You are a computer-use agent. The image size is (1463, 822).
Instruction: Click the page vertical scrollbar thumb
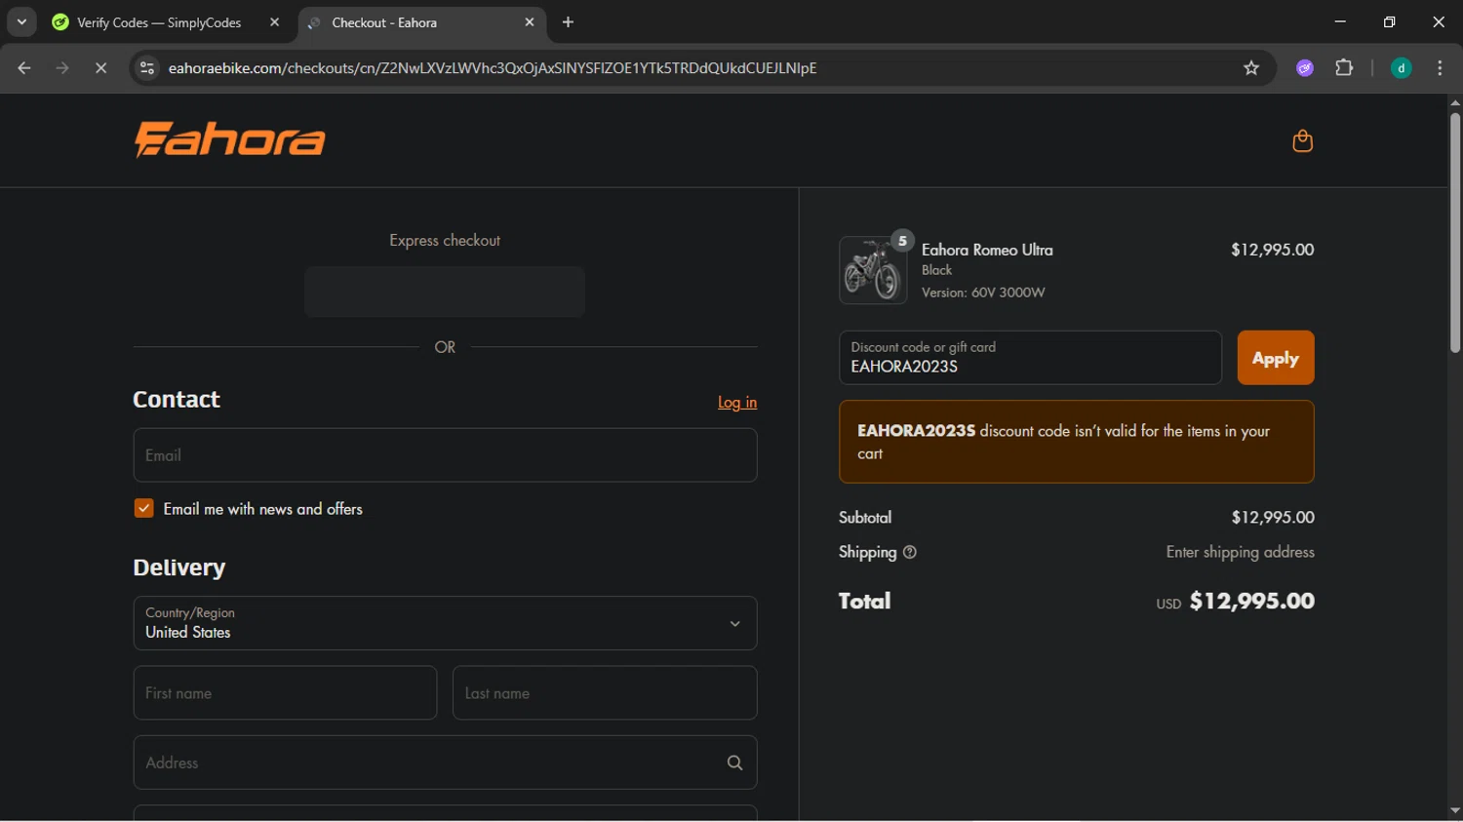1455,232
